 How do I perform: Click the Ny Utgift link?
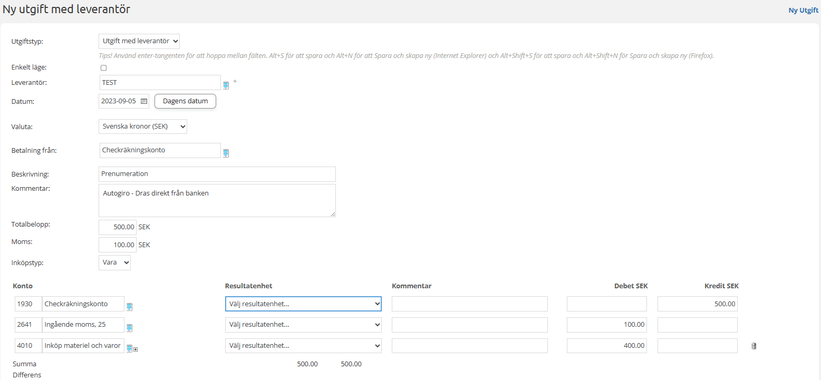pos(803,10)
